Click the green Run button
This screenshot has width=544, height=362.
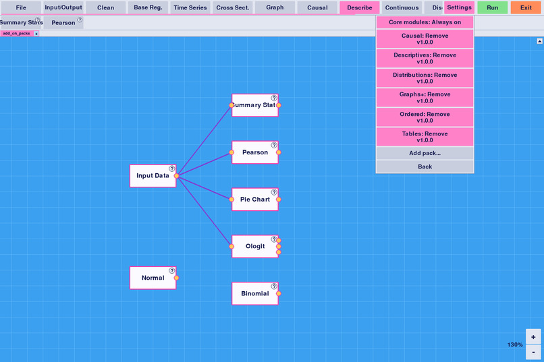coord(492,7)
